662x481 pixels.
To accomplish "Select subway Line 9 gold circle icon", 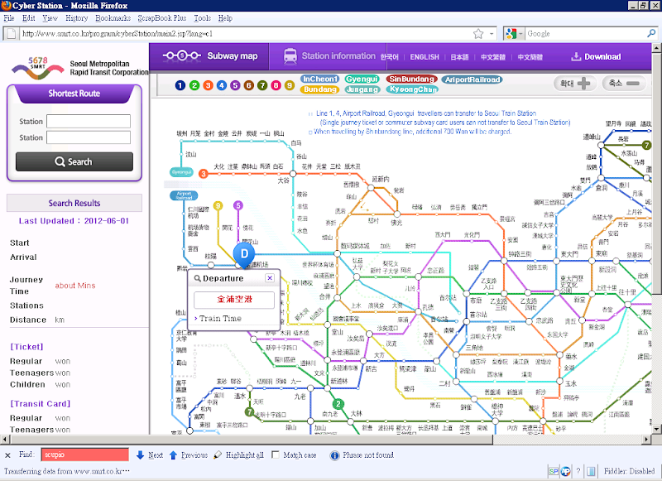I will point(289,85).
